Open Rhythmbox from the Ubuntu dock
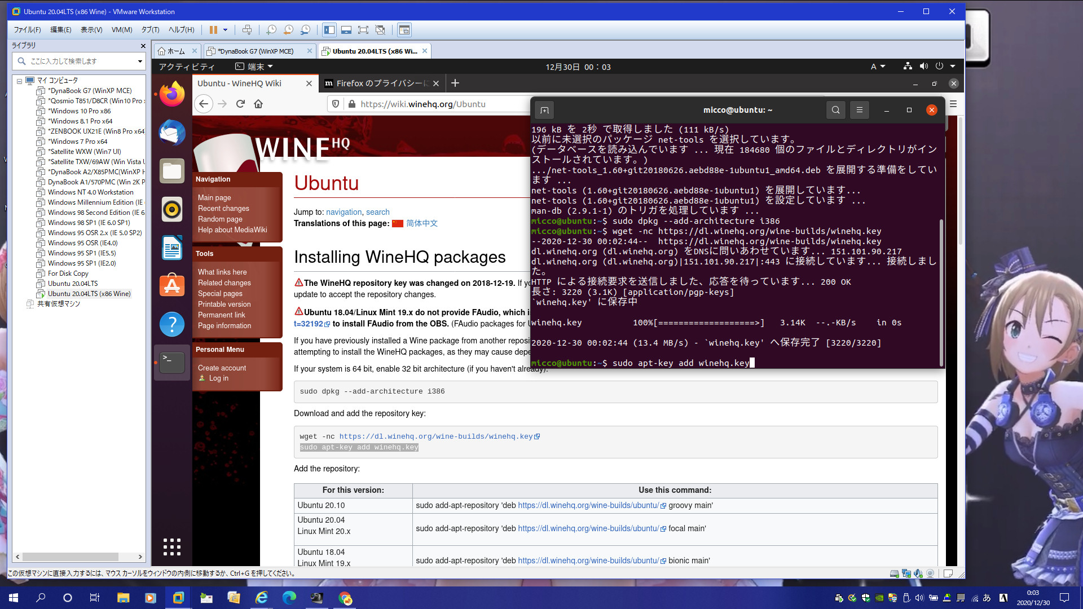Screen dimensions: 1083x609 [x=172, y=210]
